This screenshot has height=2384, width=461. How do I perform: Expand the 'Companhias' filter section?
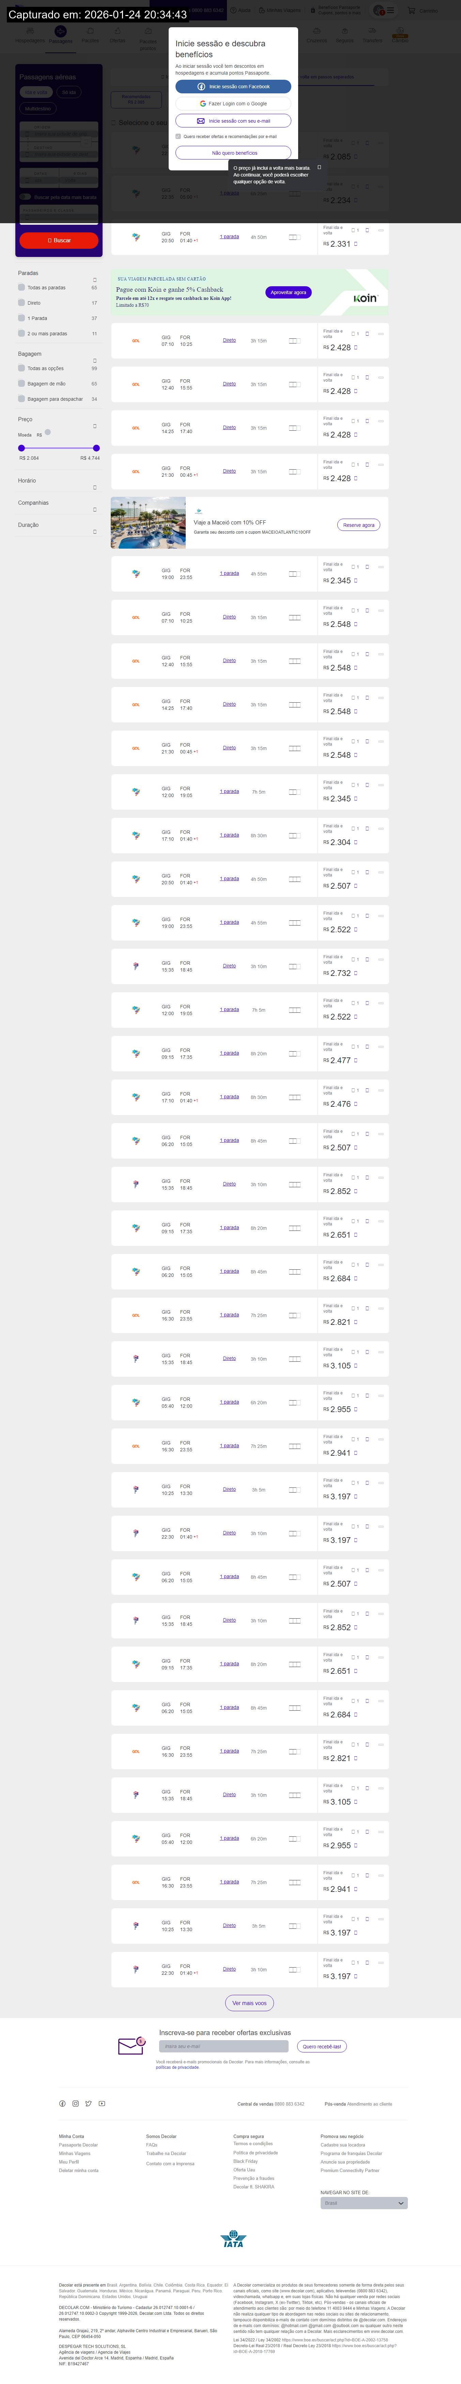tap(94, 509)
